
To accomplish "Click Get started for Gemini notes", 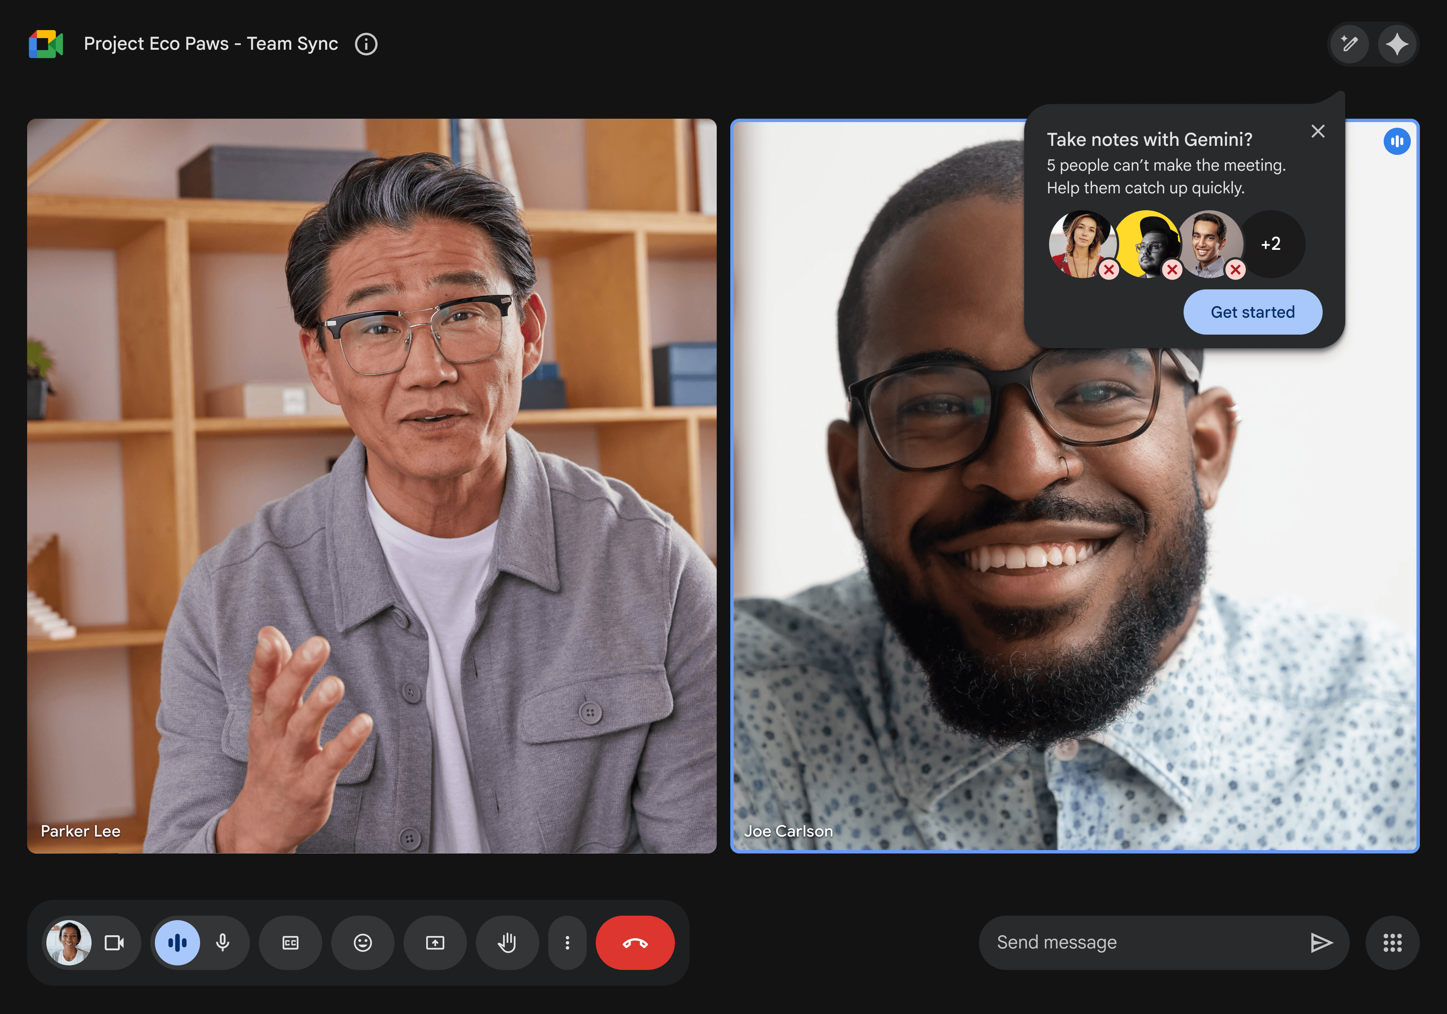I will (x=1252, y=312).
